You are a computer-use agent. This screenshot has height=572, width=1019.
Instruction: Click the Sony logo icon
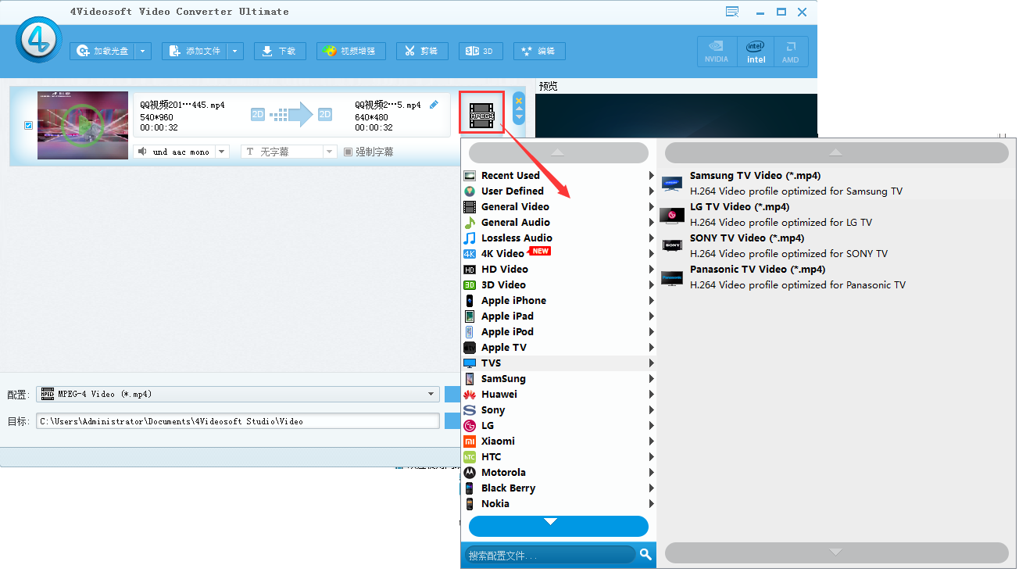click(470, 410)
